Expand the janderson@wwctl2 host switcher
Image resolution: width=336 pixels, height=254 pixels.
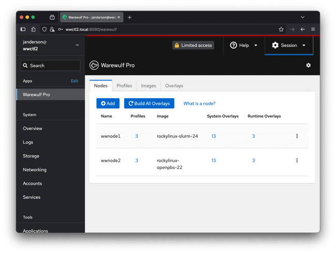coord(77,45)
